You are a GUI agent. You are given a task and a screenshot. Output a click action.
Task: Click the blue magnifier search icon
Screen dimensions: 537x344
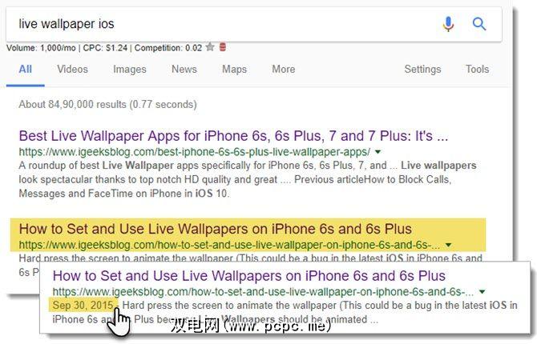click(479, 24)
